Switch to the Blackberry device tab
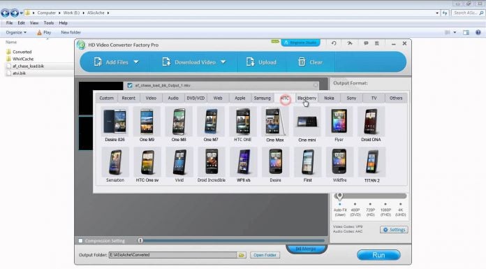This screenshot has height=269, width=486. click(307, 98)
